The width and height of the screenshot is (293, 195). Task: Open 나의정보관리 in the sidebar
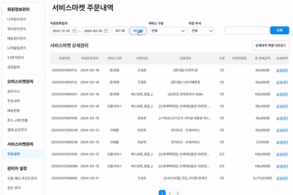17,19
